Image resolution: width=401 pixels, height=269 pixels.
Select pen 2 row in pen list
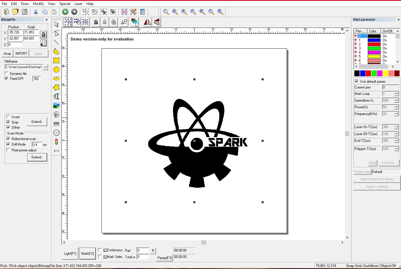(375, 44)
